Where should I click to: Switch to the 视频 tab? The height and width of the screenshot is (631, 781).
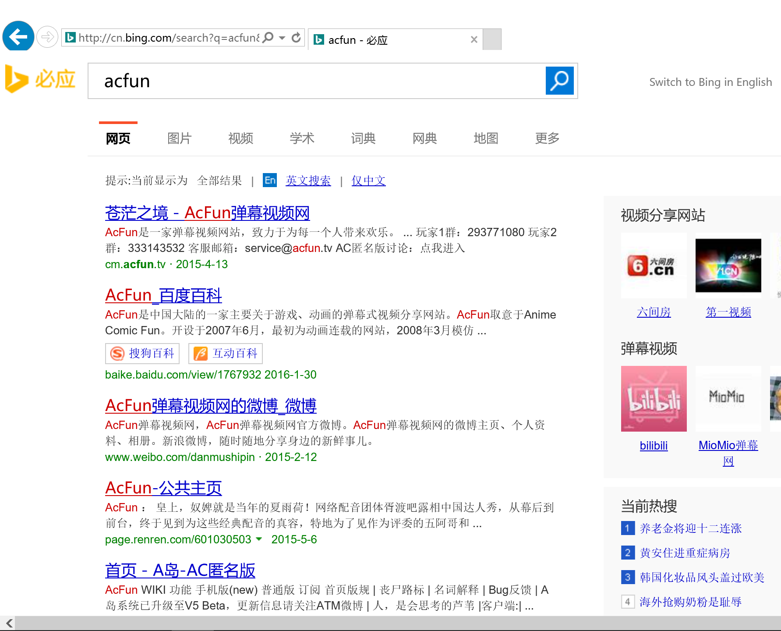click(x=241, y=138)
